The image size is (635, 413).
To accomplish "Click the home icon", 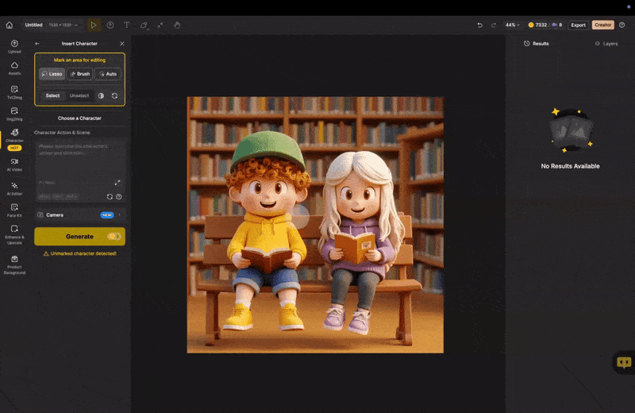I will click(9, 25).
